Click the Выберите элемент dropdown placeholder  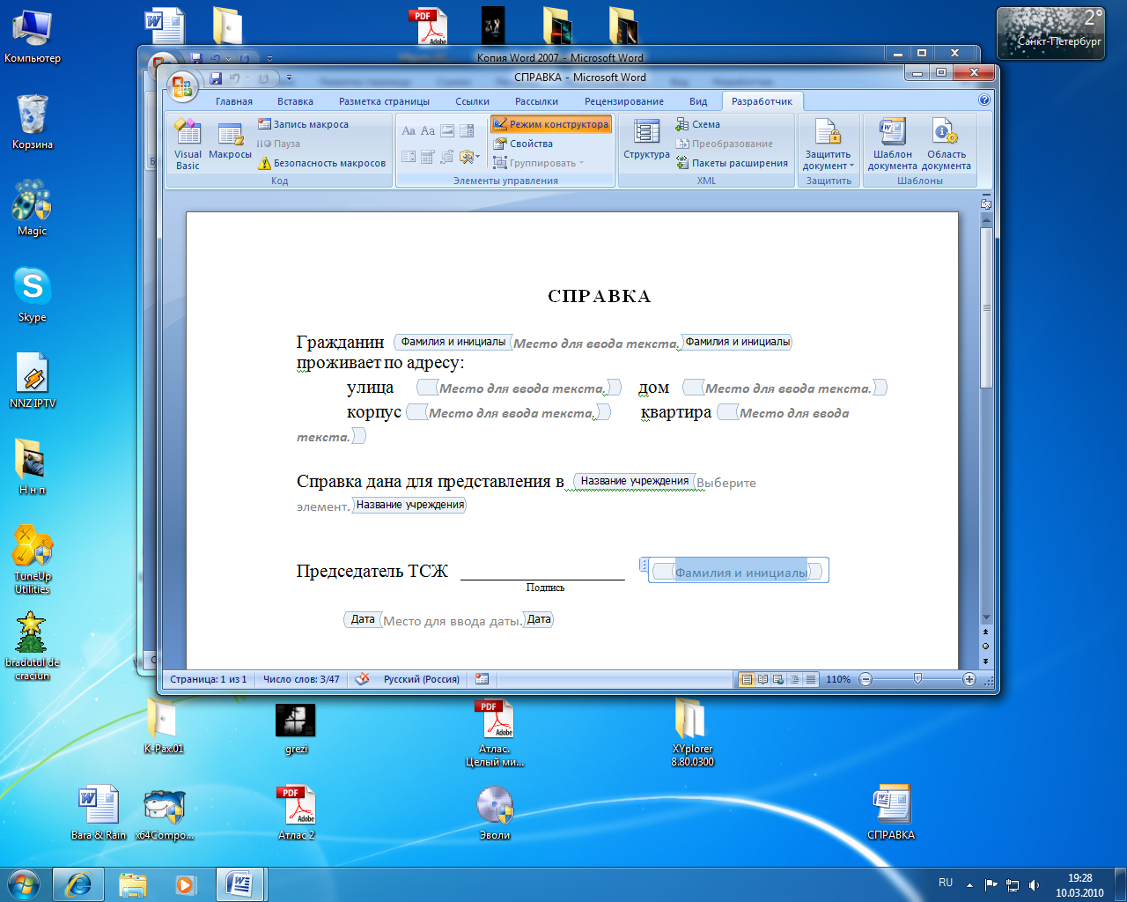[x=726, y=483]
